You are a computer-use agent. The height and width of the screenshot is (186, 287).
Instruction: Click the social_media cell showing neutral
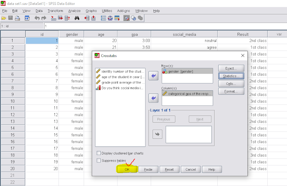184,40
